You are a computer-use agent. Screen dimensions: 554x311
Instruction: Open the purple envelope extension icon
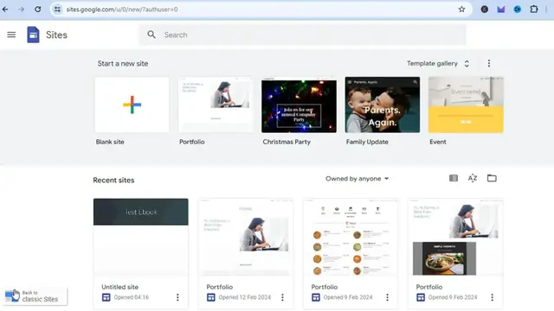[x=501, y=10]
